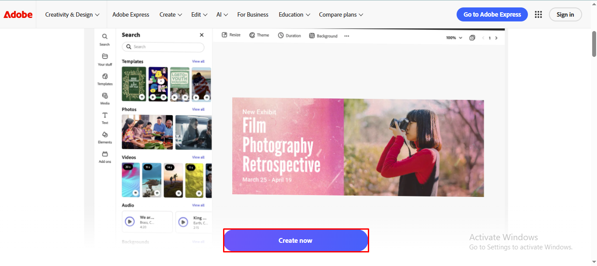Open the Add ons sidebar icon

coord(105,154)
